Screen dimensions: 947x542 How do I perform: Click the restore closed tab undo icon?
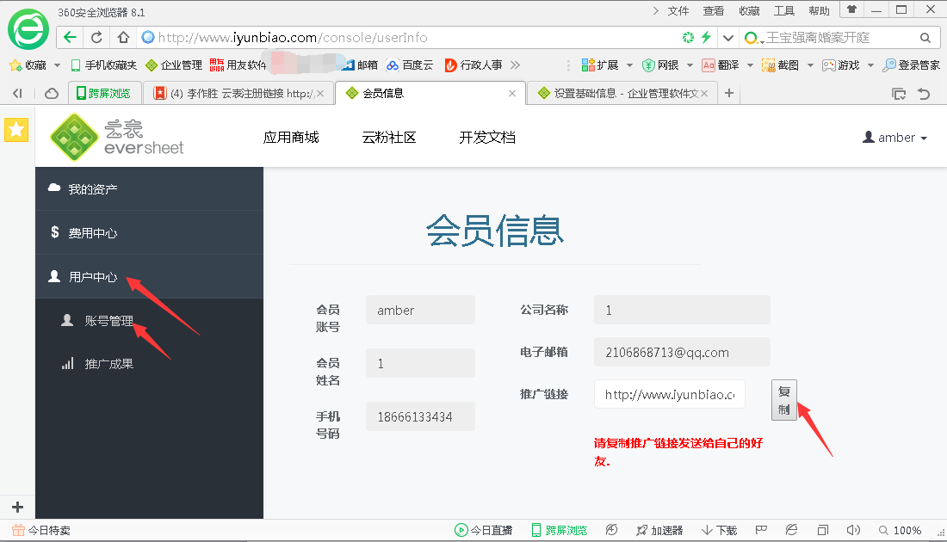[x=924, y=94]
